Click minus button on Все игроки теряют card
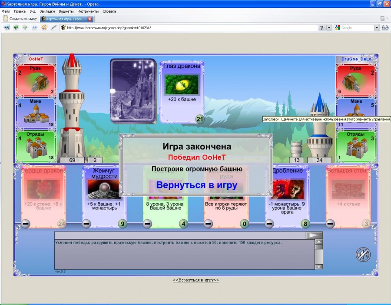Image resolution: width=391 pixels, height=305 pixels. [x=209, y=224]
